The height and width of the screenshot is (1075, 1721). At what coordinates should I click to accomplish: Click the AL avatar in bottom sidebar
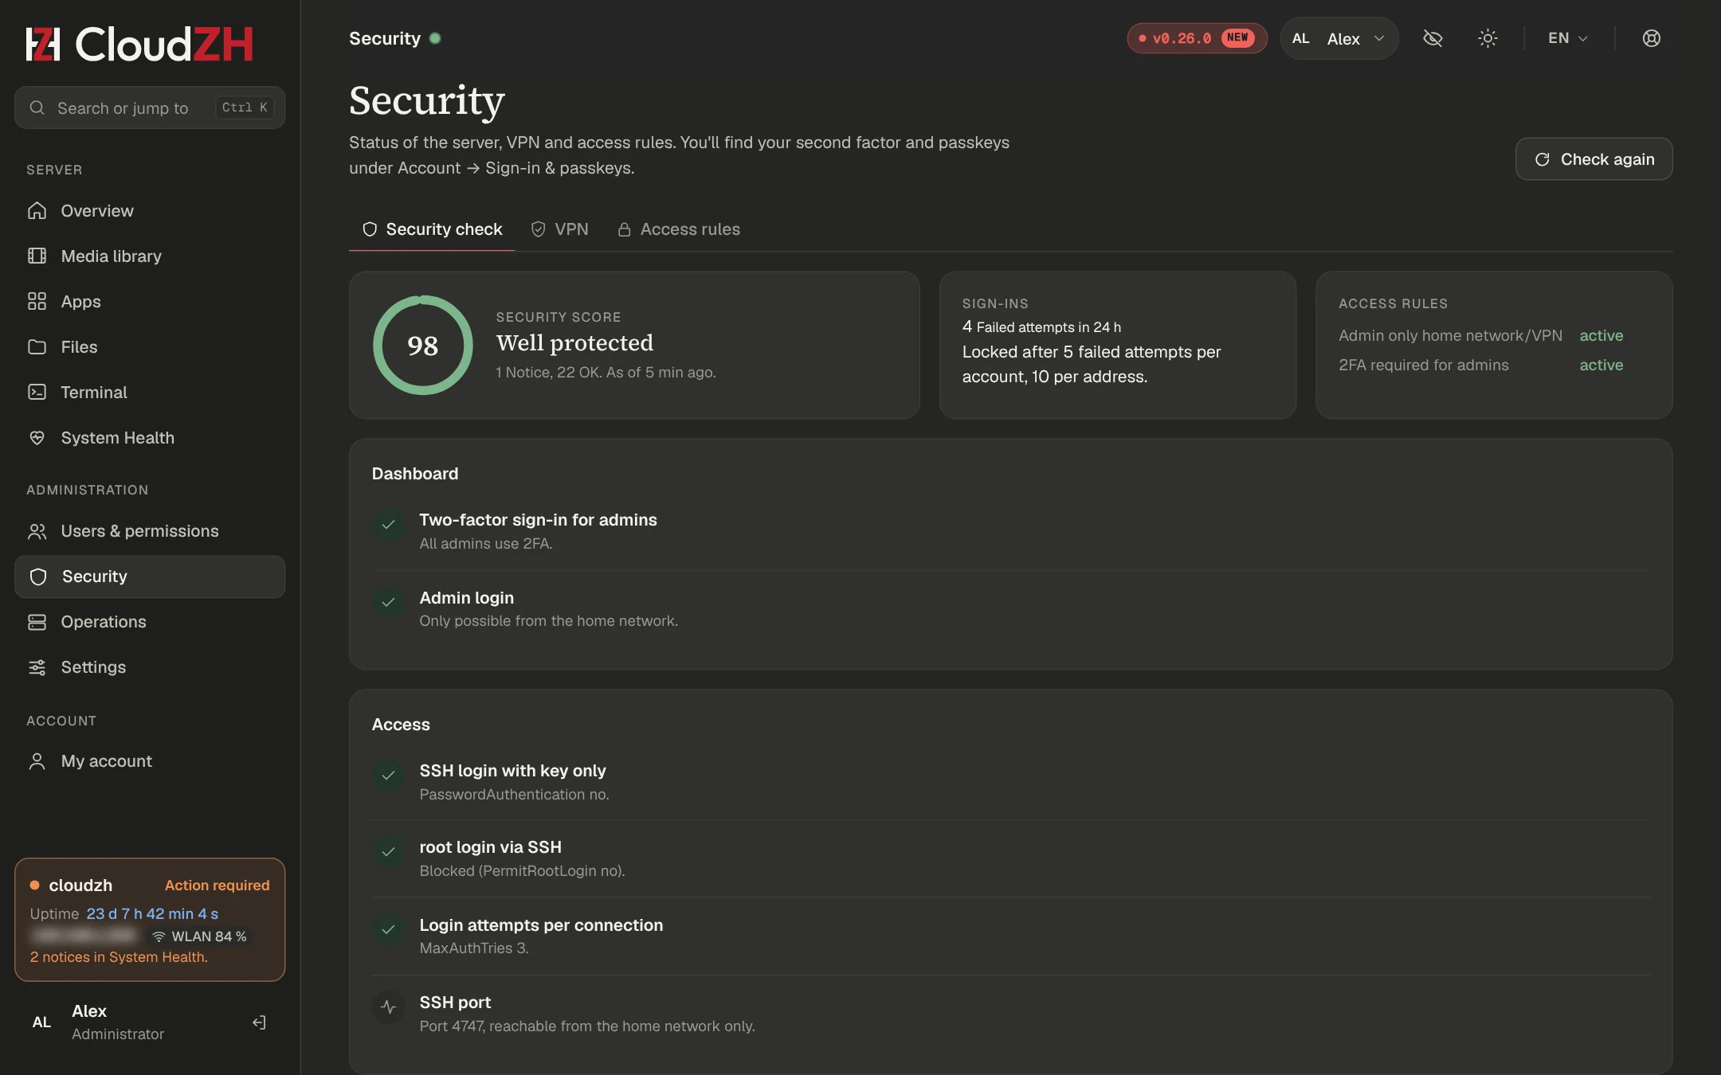pyautogui.click(x=41, y=1022)
